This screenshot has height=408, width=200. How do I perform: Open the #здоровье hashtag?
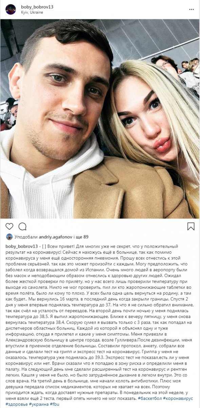(x=17, y=404)
